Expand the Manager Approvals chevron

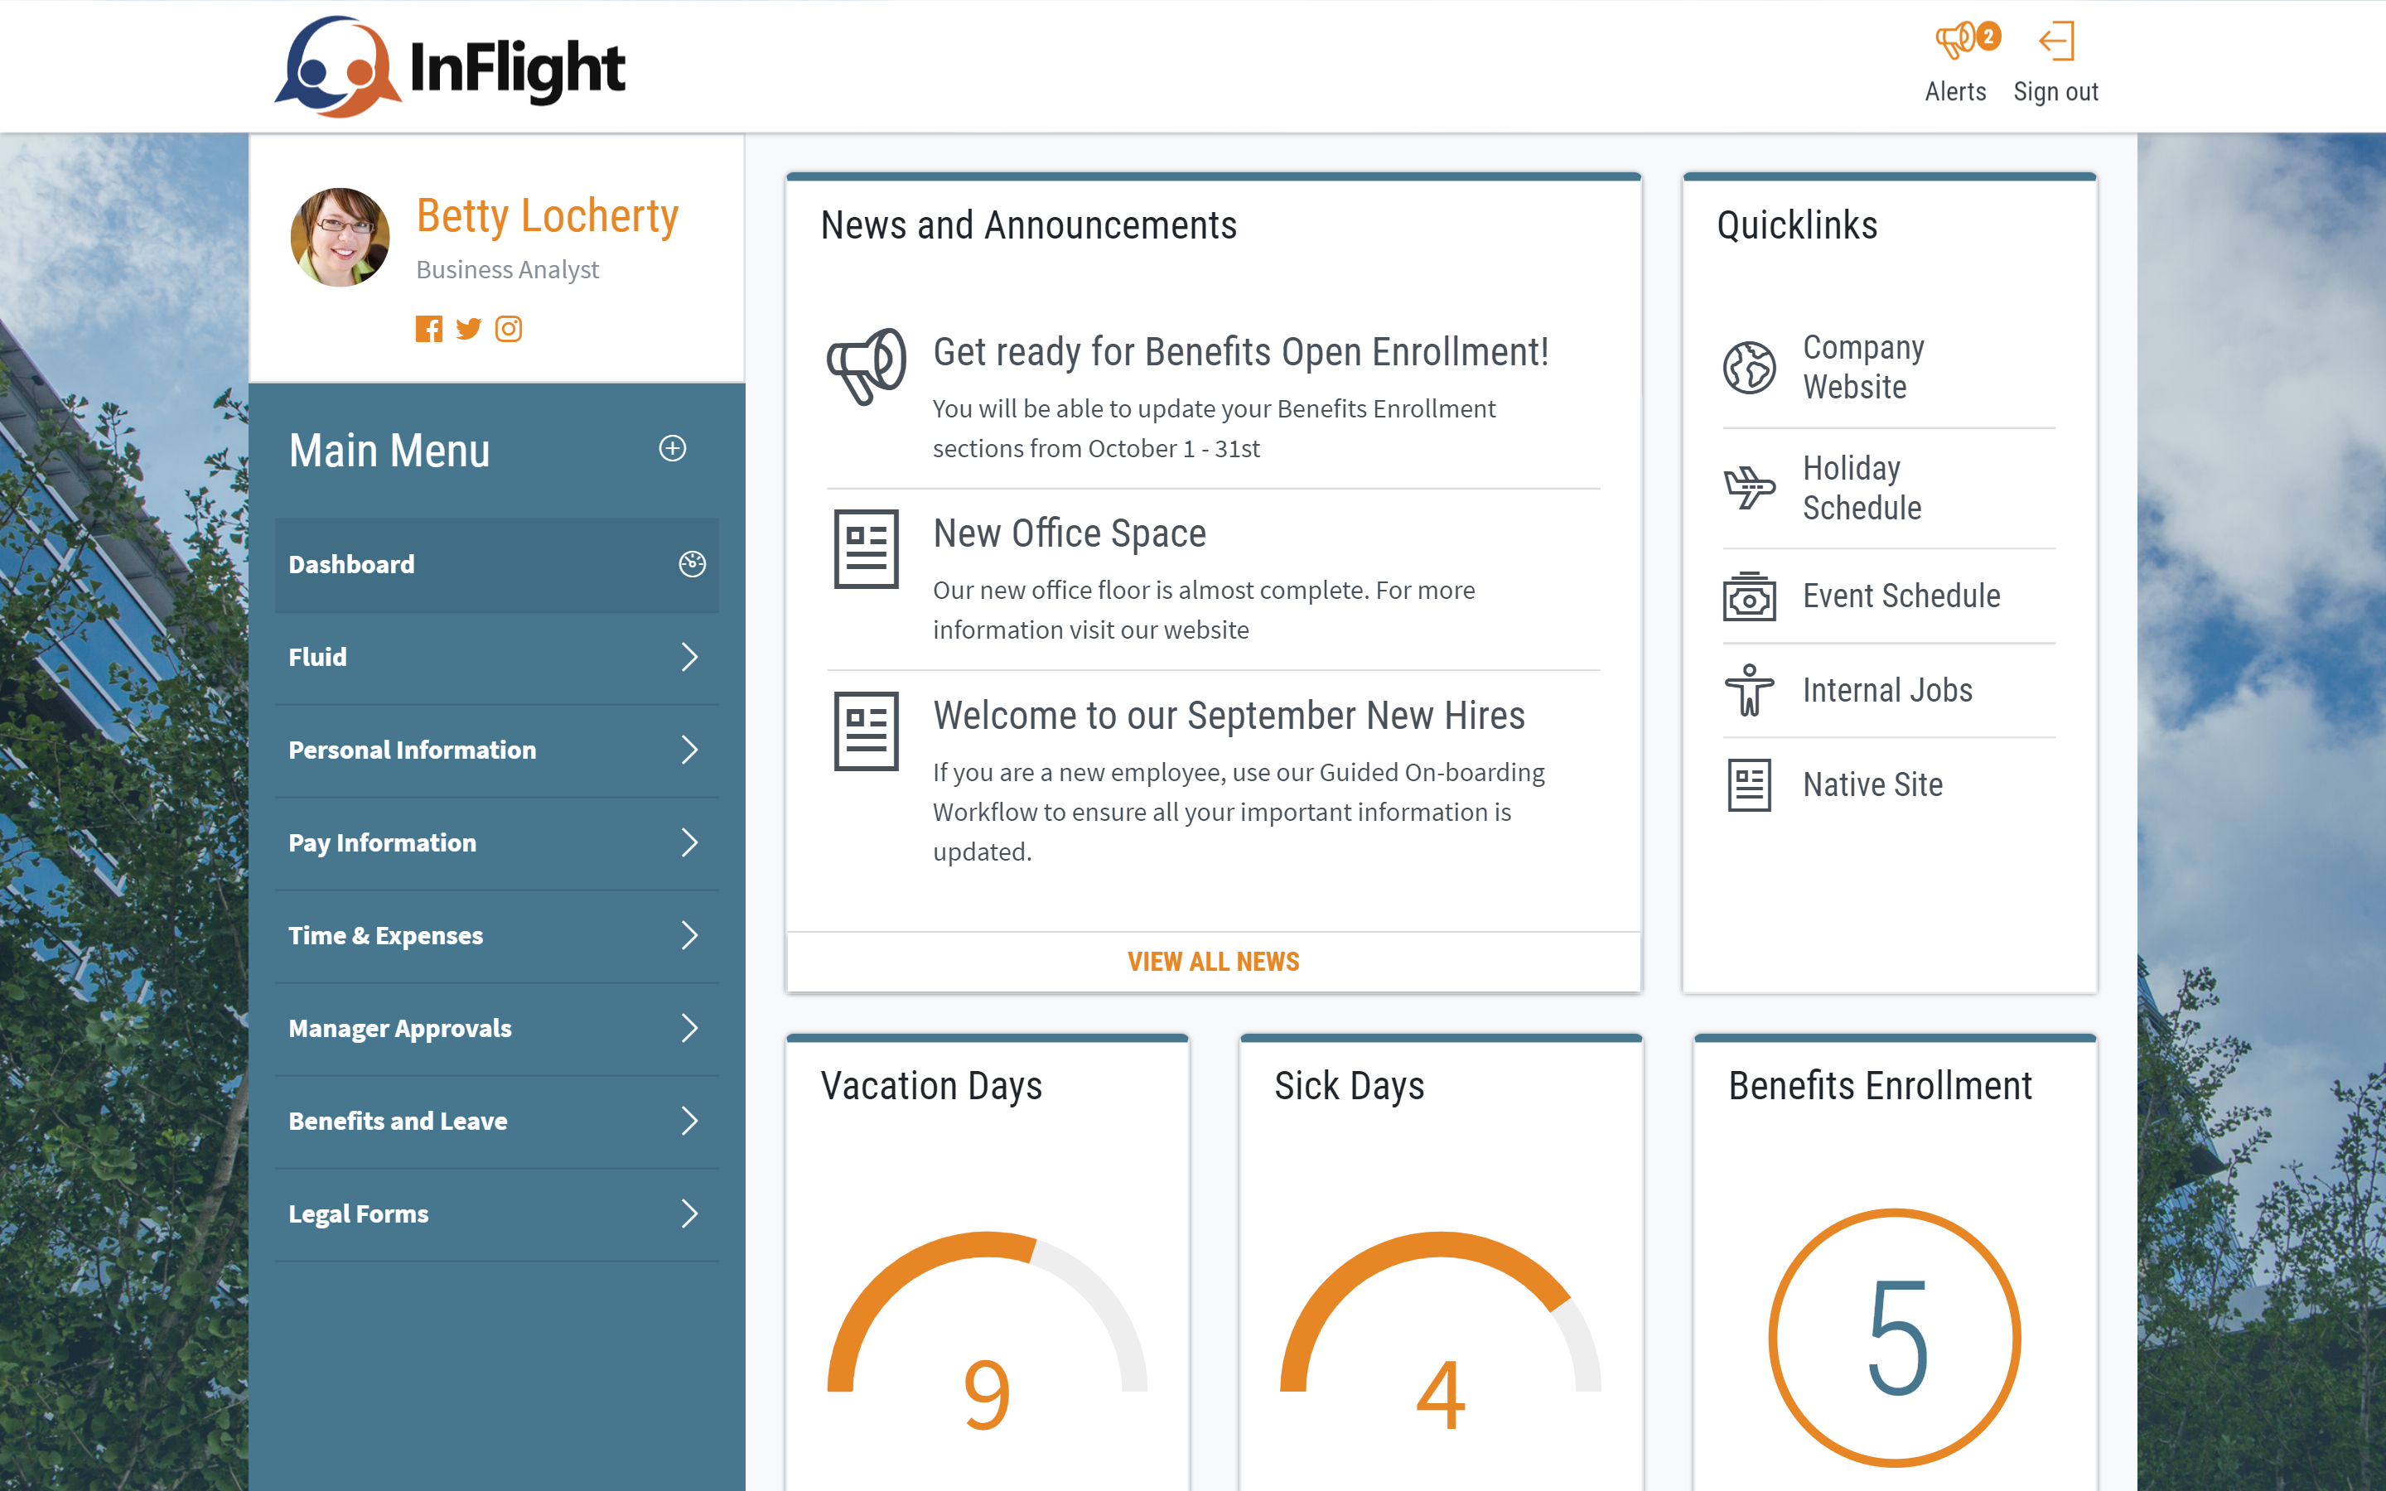(689, 1027)
